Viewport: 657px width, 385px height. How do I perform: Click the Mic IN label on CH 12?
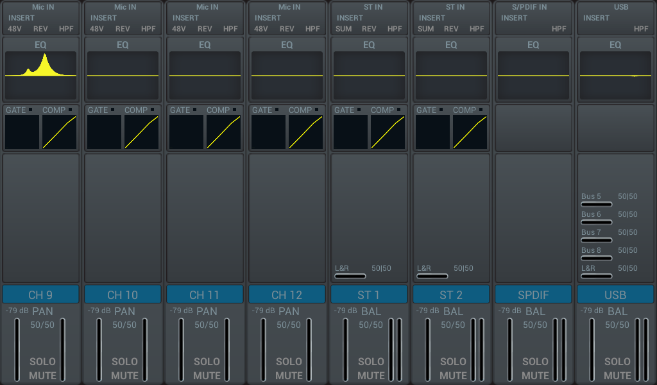289,7
